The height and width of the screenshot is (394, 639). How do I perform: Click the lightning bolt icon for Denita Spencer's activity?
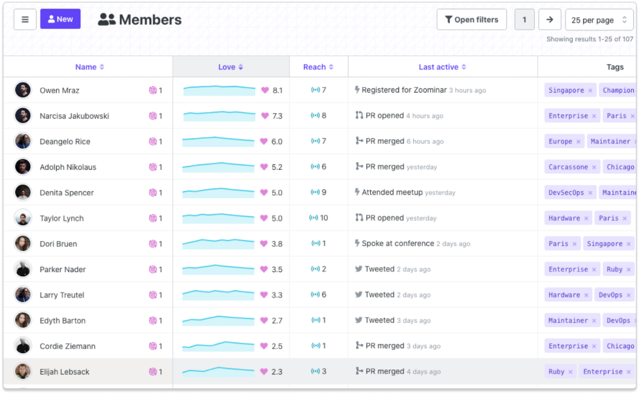(x=357, y=192)
